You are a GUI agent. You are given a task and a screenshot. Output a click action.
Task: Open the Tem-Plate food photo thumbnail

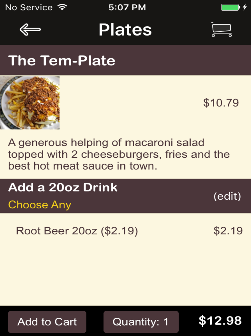click(x=30, y=103)
